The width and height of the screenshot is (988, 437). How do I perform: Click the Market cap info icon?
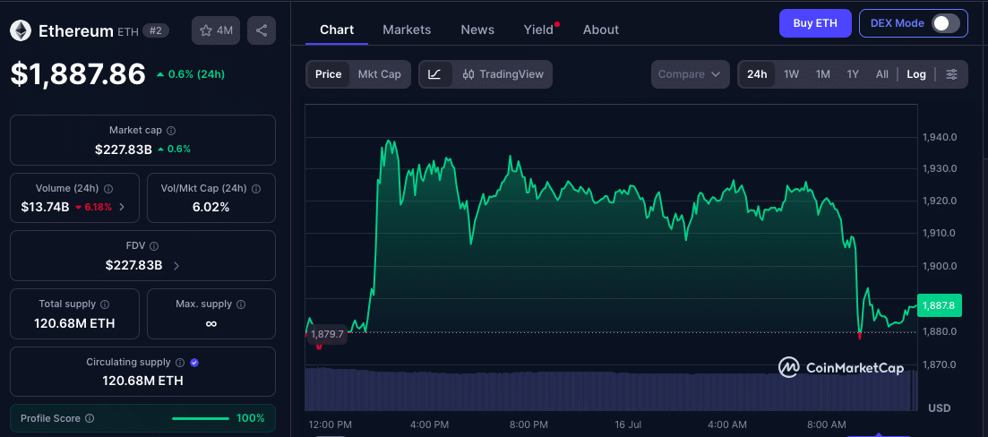pyautogui.click(x=171, y=131)
